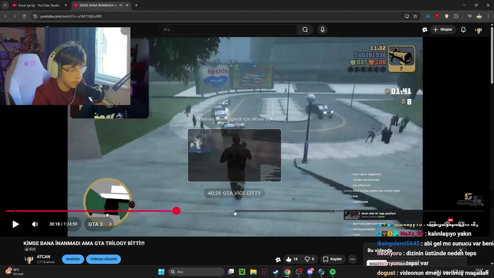Open the three-dot more actions menu

point(352,259)
